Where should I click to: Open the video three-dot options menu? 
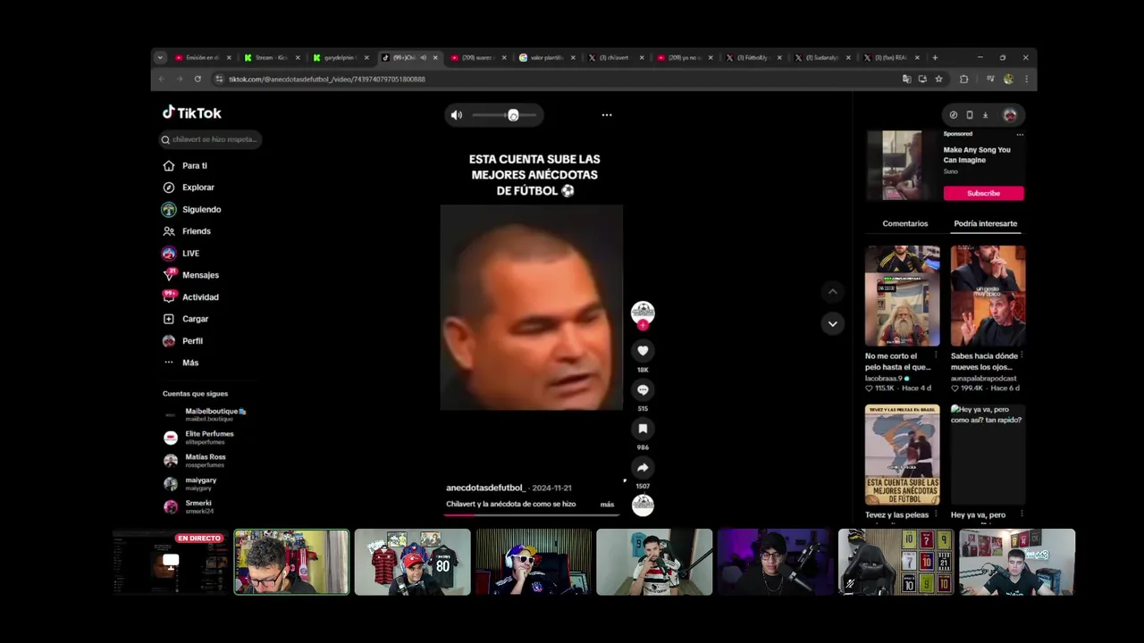607,114
